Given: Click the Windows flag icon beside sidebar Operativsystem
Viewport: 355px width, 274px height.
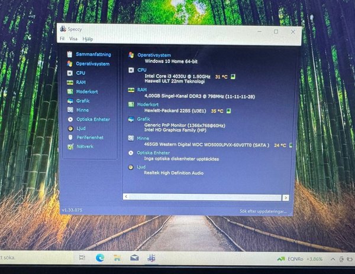Looking at the screenshot, I should coord(70,64).
